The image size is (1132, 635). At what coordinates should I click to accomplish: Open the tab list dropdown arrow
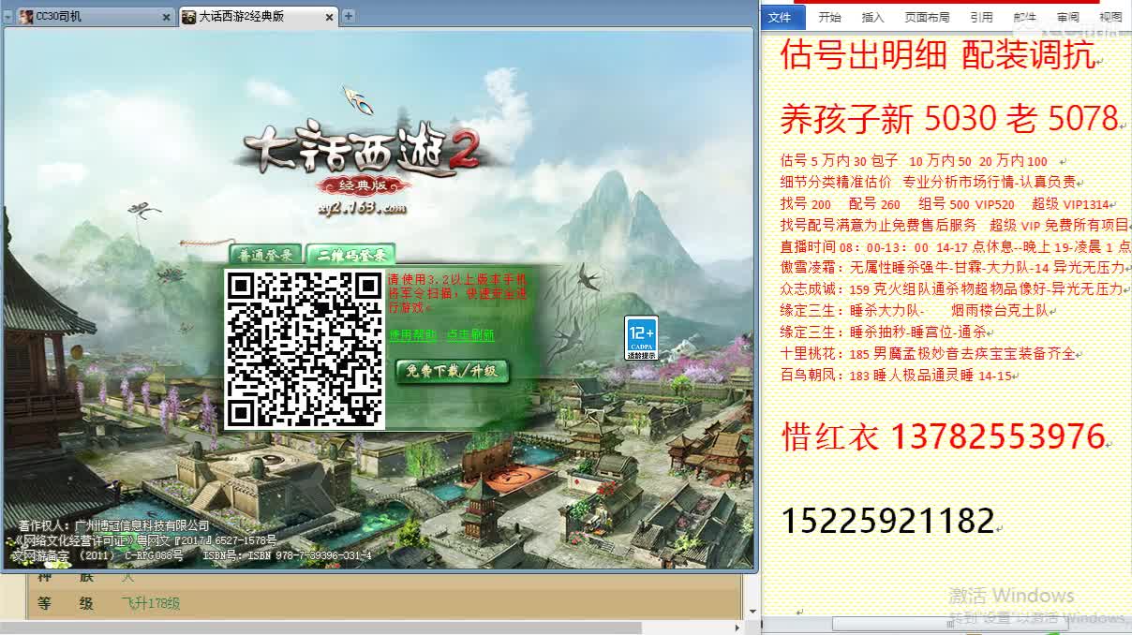tap(7, 17)
